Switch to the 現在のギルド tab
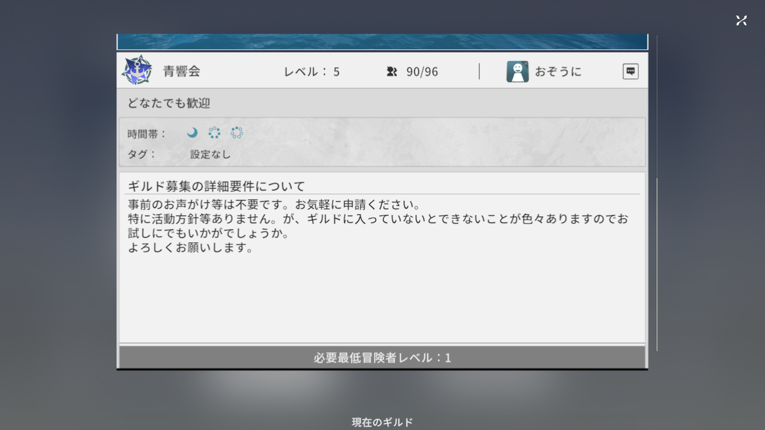 click(382, 423)
